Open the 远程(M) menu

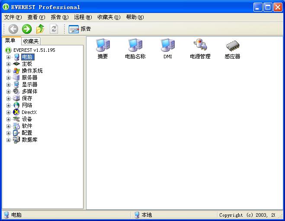(83, 17)
